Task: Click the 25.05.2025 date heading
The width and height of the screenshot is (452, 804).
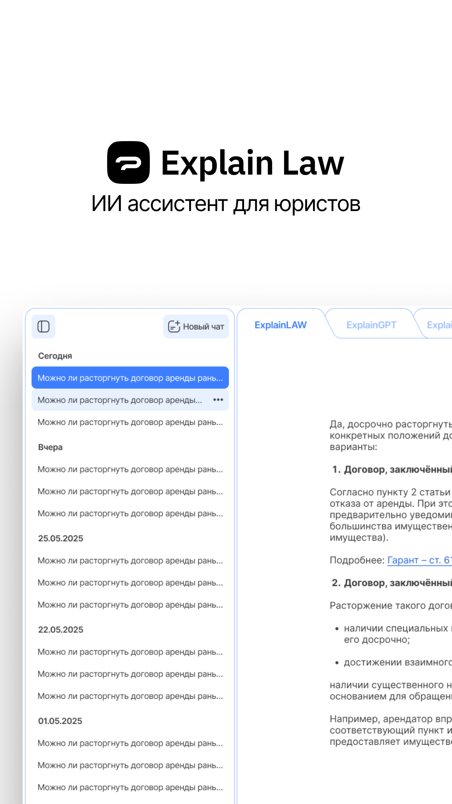Action: [x=61, y=539]
